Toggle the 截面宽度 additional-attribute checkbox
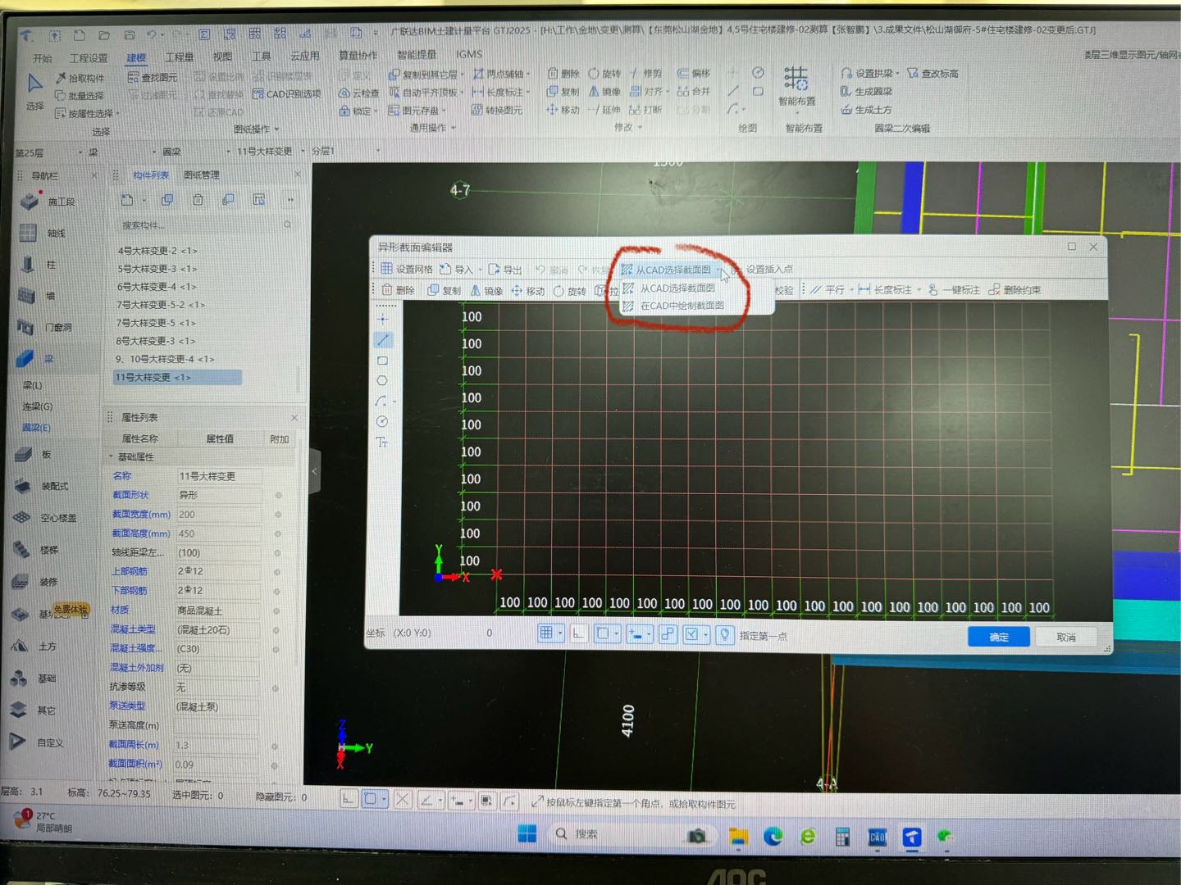 (278, 515)
